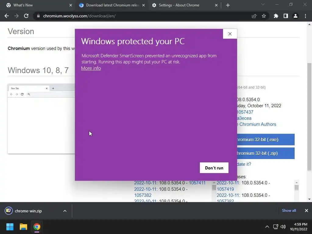Viewport: 312px width, 234px height.
Task: Open revision link 1057411 in releases list
Action: coord(197,183)
